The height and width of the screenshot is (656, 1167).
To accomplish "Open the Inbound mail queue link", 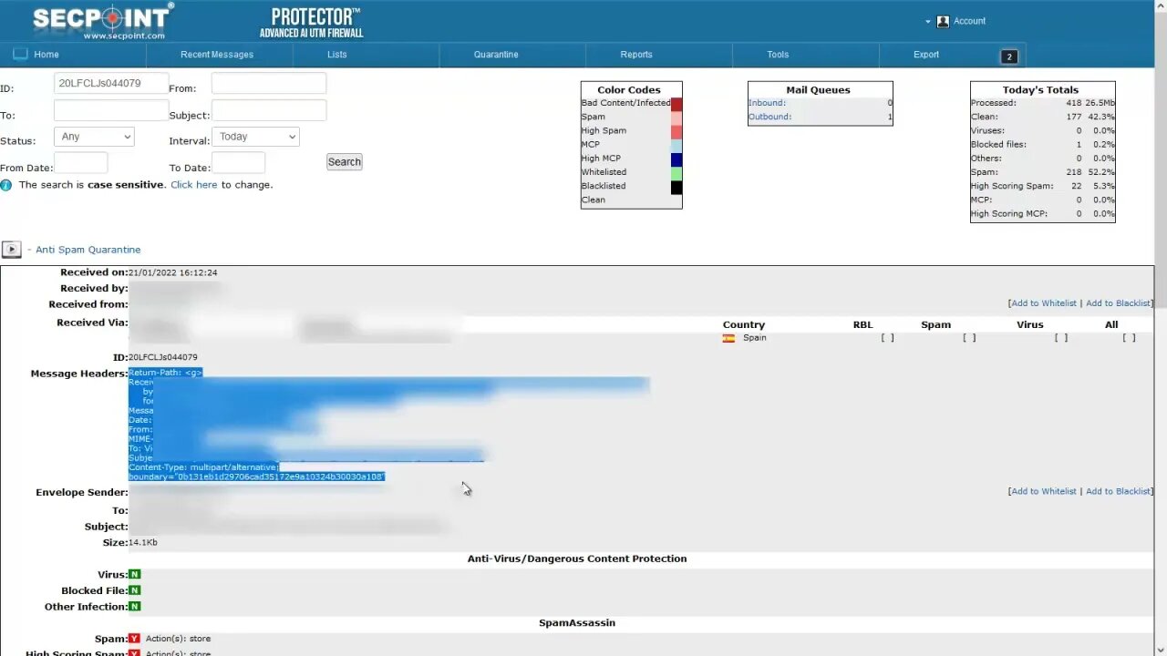I will click(768, 103).
